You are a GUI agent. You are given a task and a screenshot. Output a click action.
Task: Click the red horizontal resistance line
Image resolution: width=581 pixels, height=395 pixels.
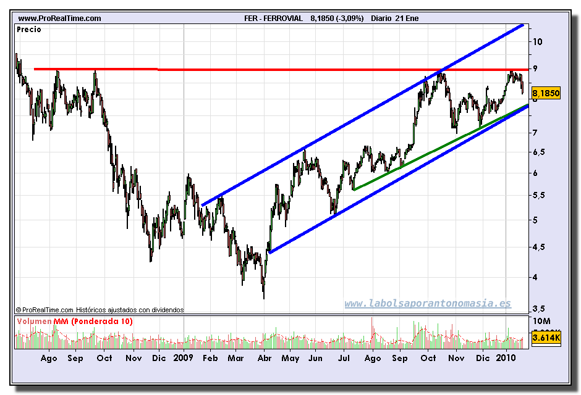[x=281, y=69]
